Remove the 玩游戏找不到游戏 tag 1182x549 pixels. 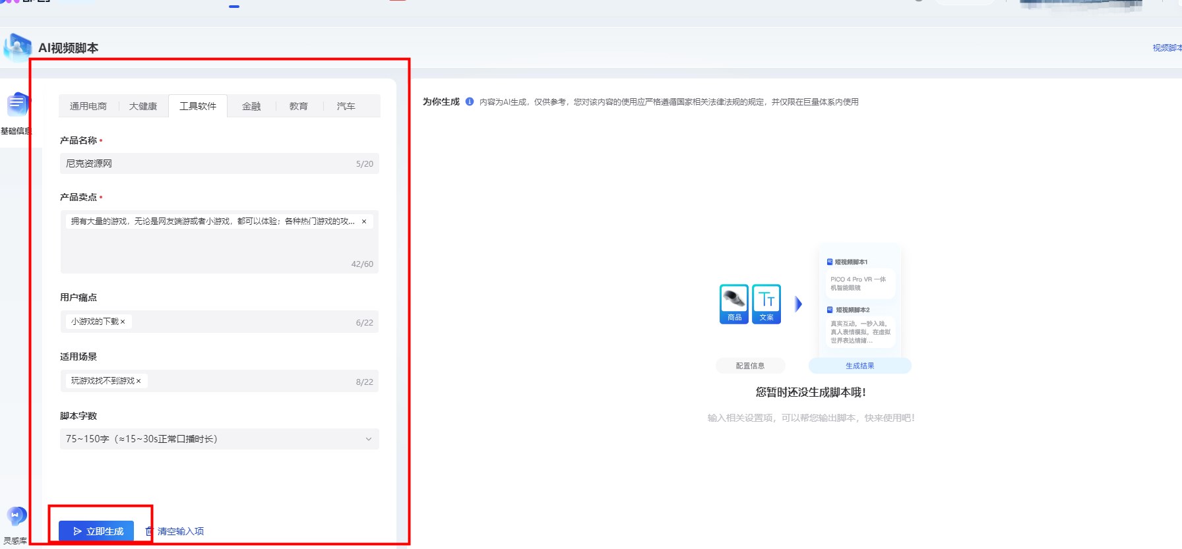pos(139,381)
